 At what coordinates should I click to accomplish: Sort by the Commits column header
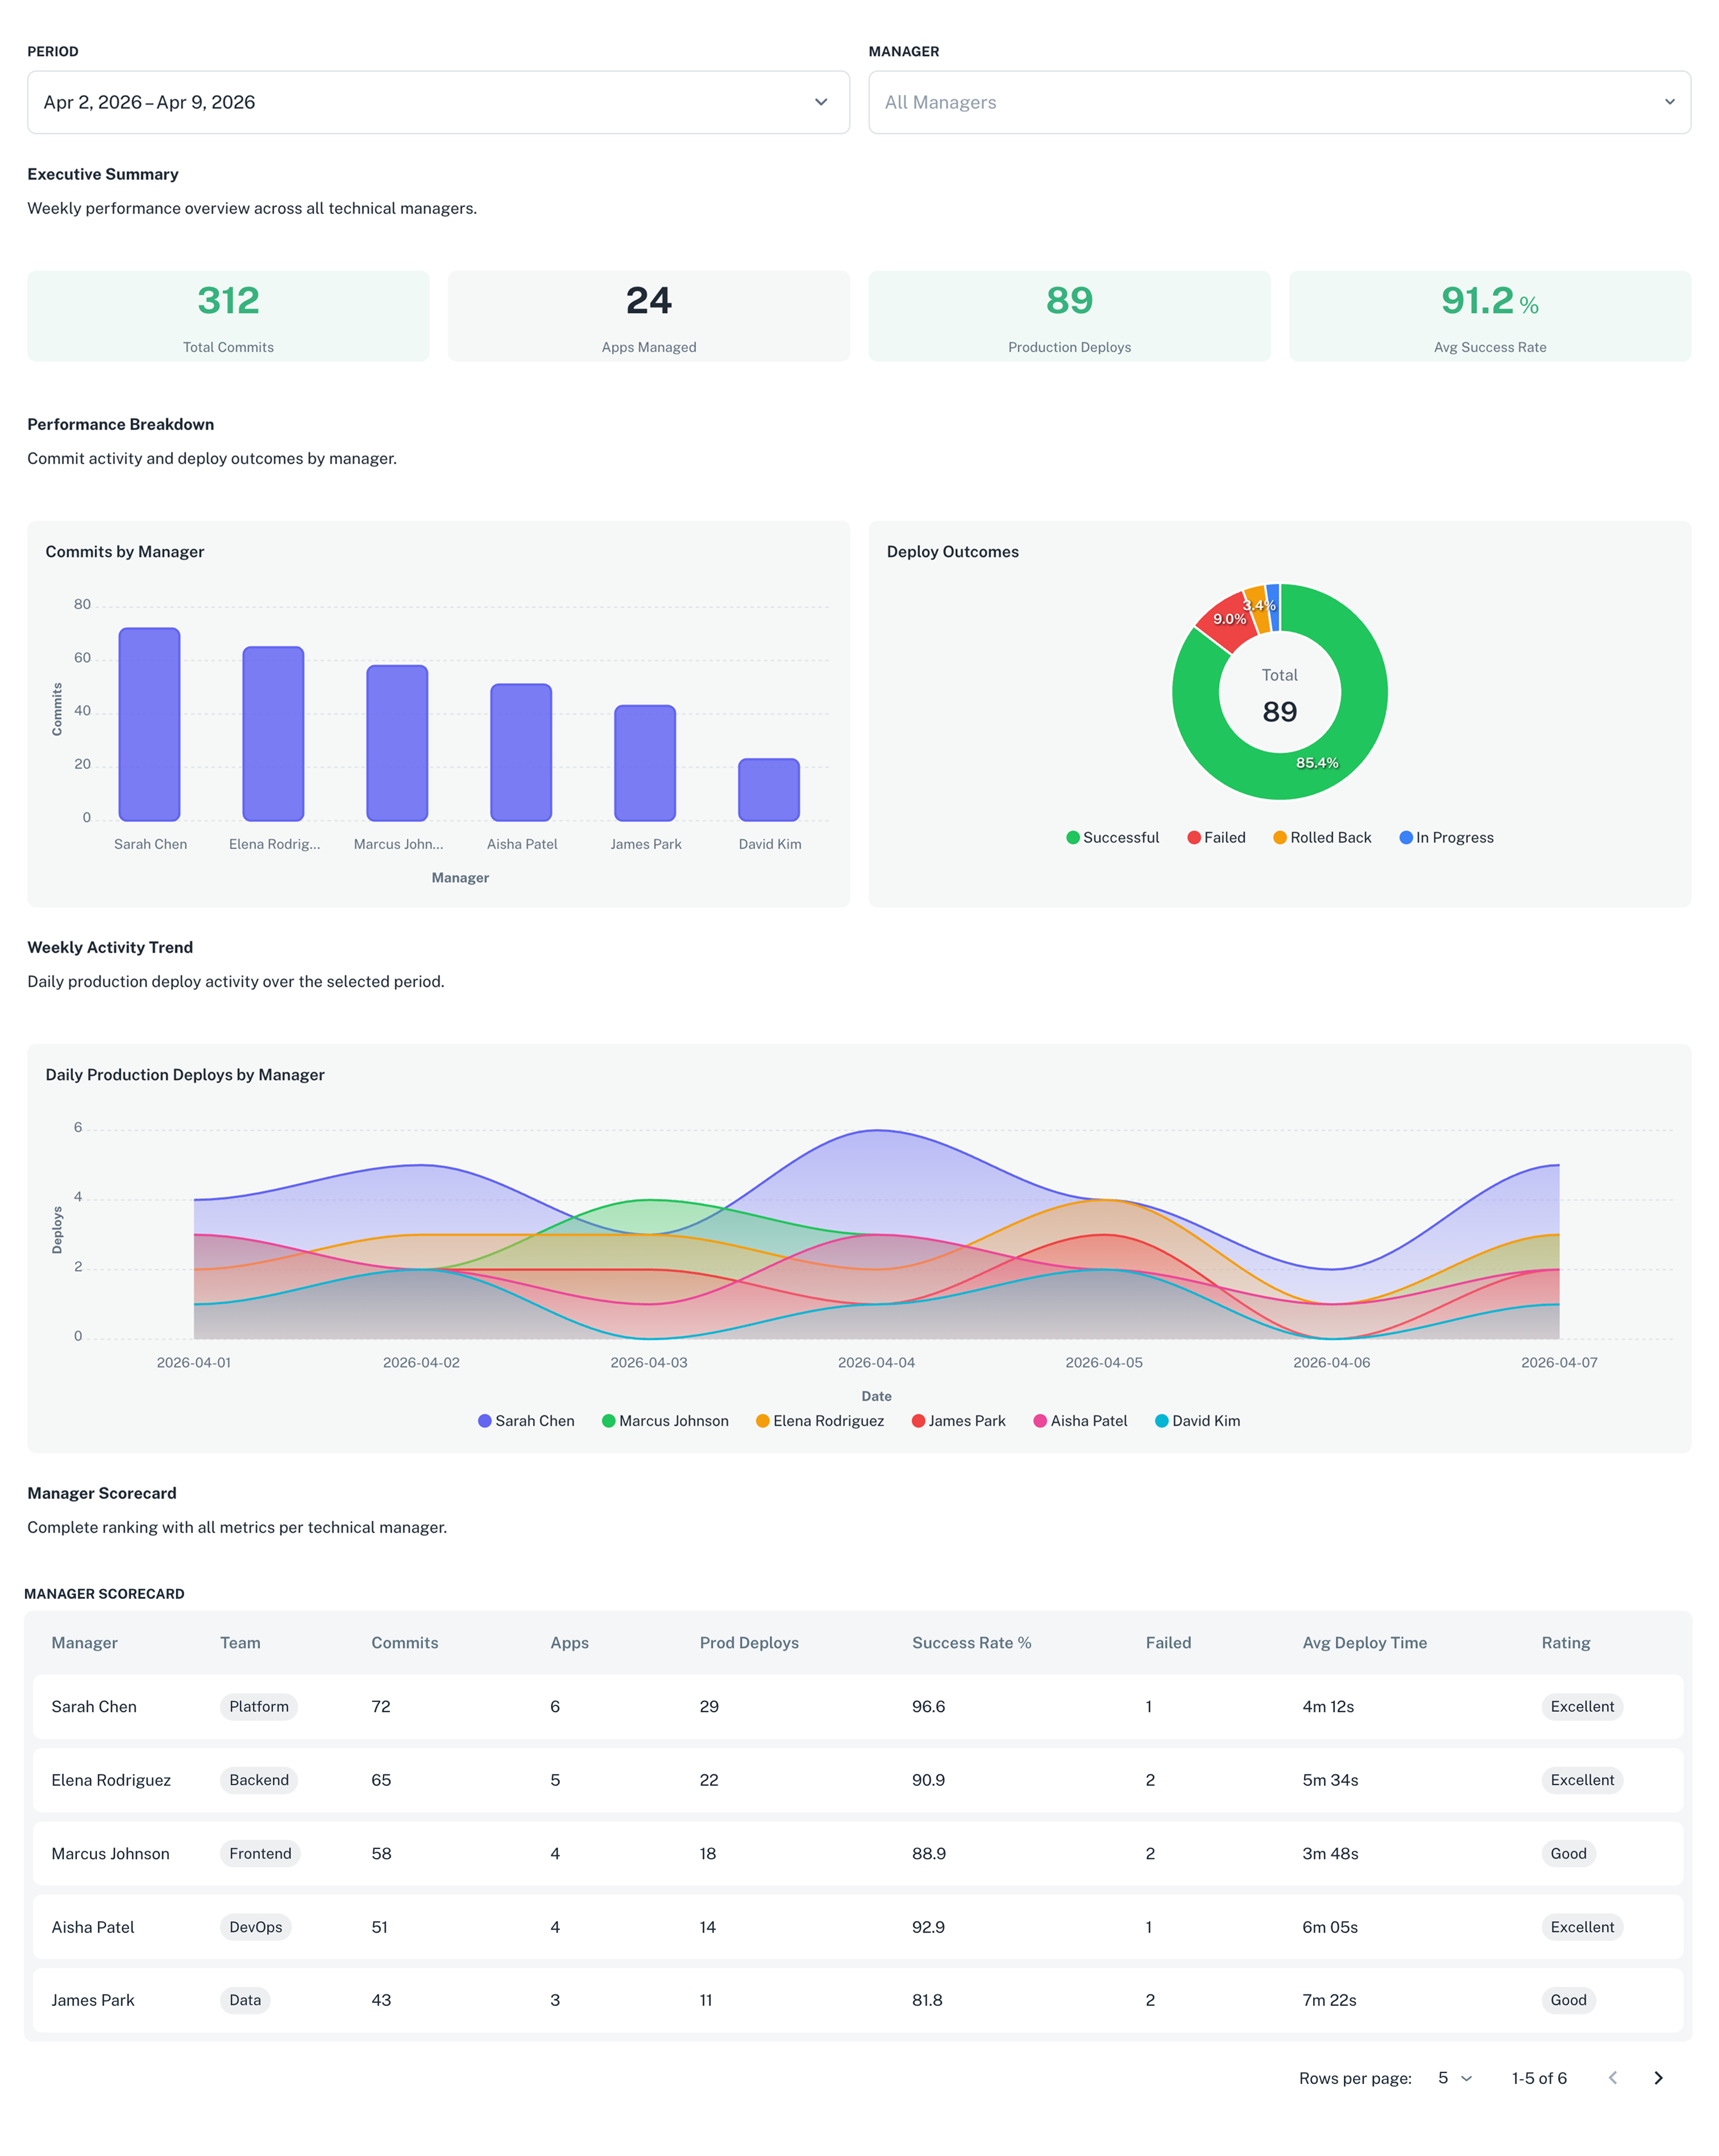[404, 1642]
